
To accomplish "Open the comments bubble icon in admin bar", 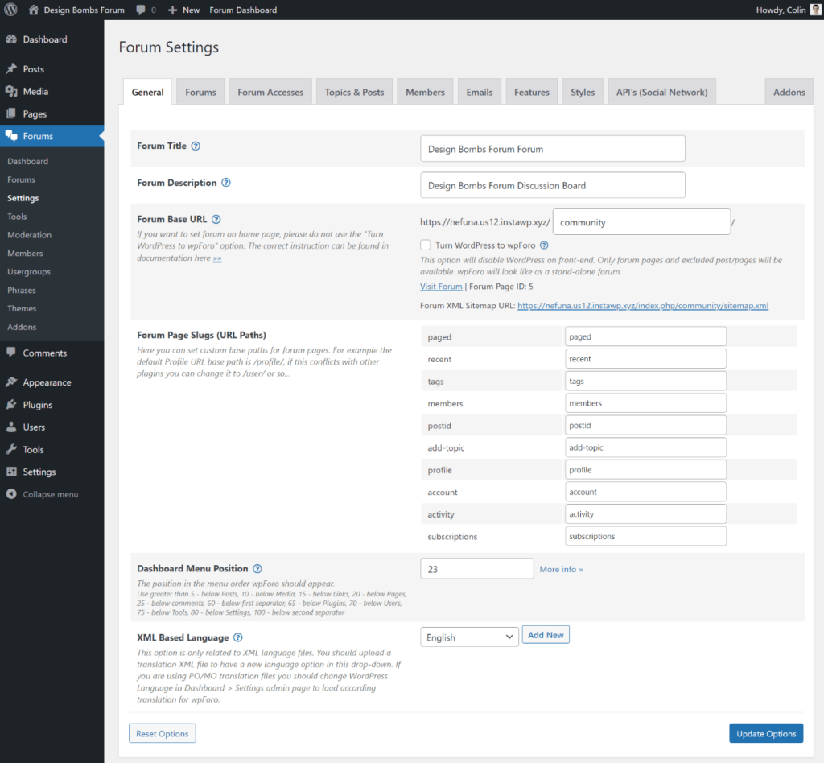I will [x=140, y=10].
